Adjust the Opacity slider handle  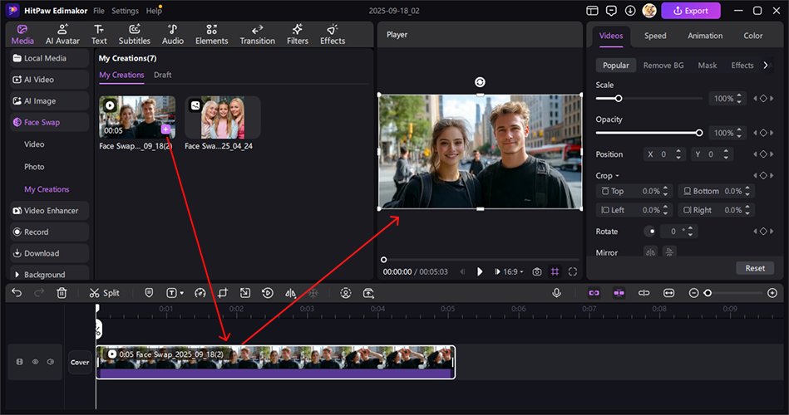699,133
